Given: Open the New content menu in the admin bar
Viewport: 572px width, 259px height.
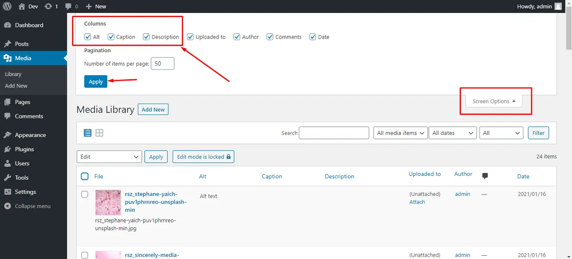Looking at the screenshot, I should pyautogui.click(x=96, y=6).
